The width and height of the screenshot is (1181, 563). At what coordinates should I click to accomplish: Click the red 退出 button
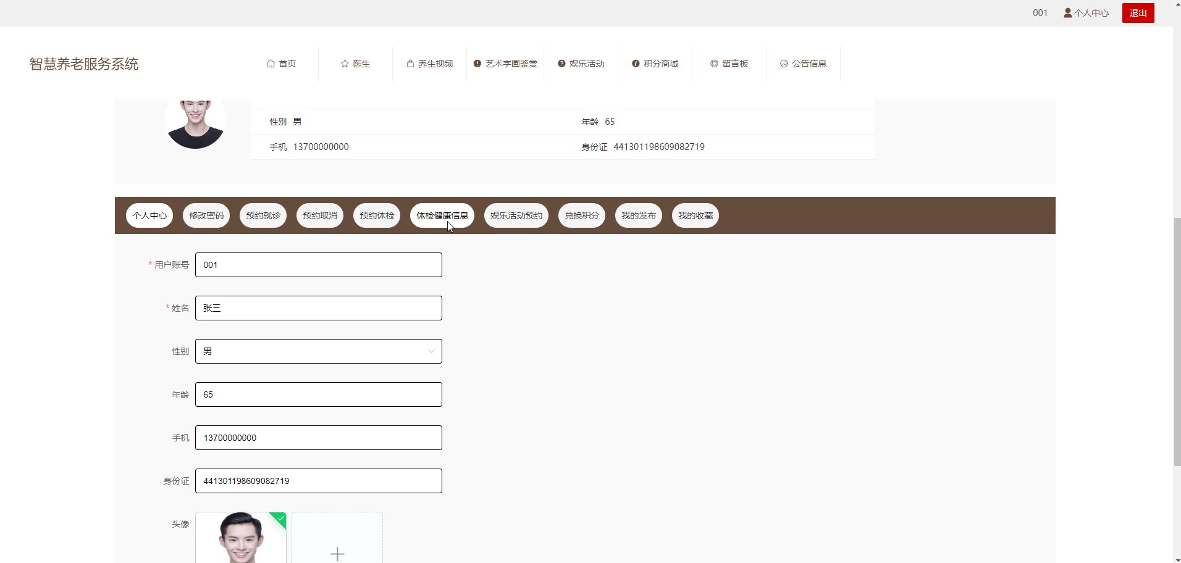coord(1138,13)
